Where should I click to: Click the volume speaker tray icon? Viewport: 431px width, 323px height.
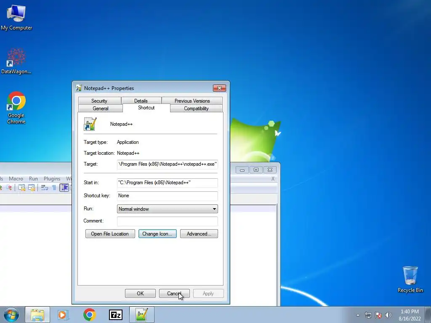pyautogui.click(x=388, y=315)
